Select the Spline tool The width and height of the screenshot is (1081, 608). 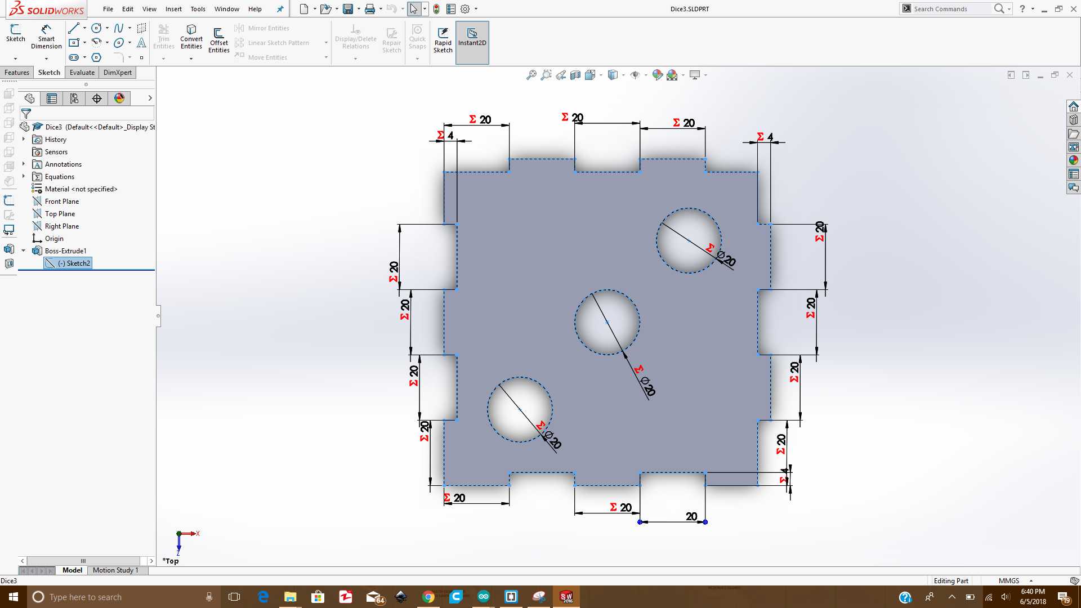[x=118, y=28]
